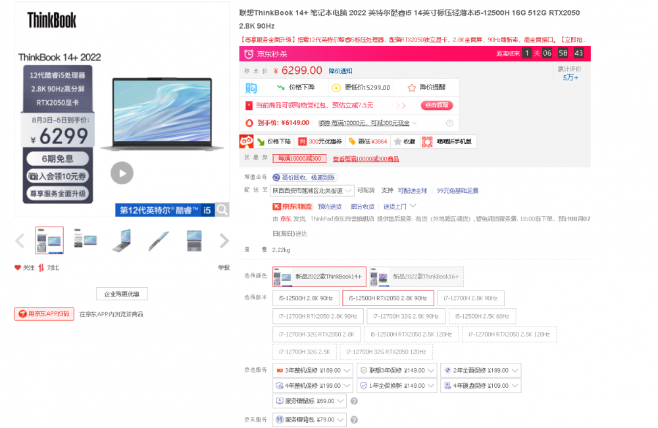Click 部分收货 link

point(362,207)
